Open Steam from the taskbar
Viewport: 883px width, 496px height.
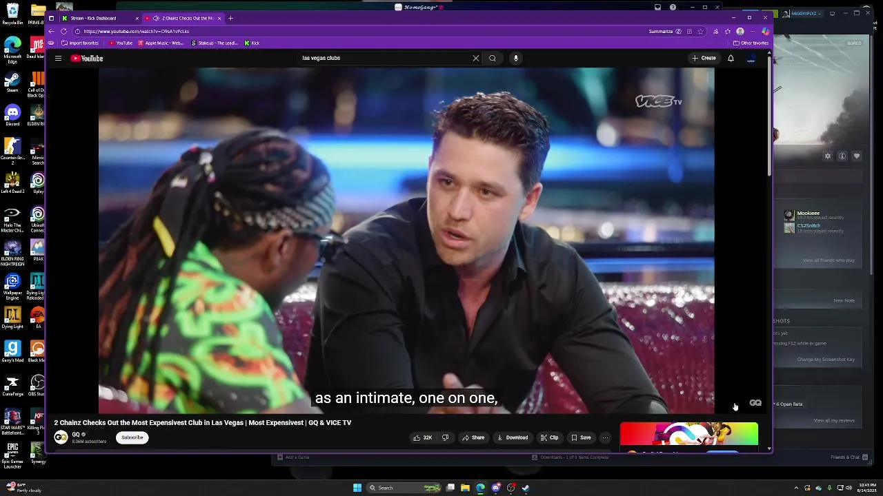tap(526, 488)
